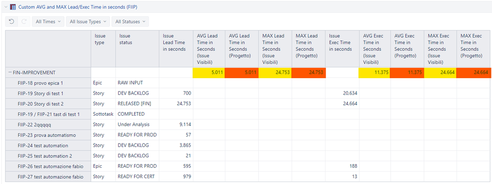Viewport: 492px width, 184px height.
Task: Select AVG Lead Time (Progetto) header
Action: (x=242, y=49)
